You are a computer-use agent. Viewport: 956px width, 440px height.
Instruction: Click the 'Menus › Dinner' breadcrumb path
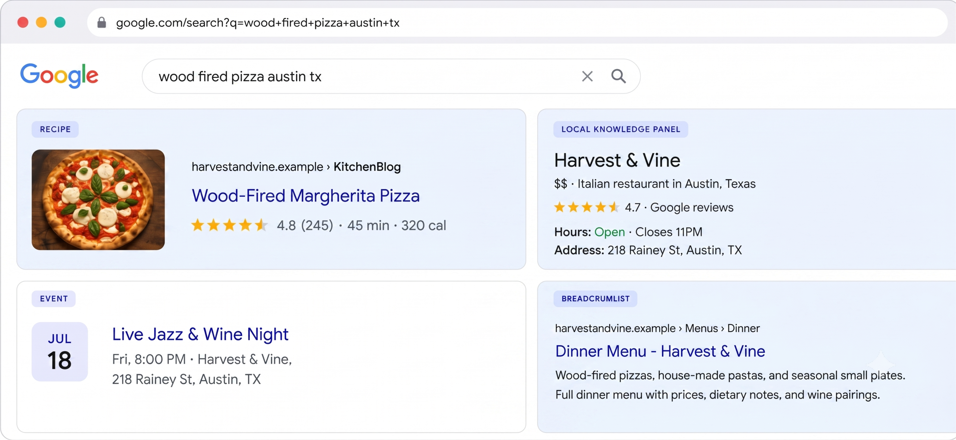coord(722,328)
